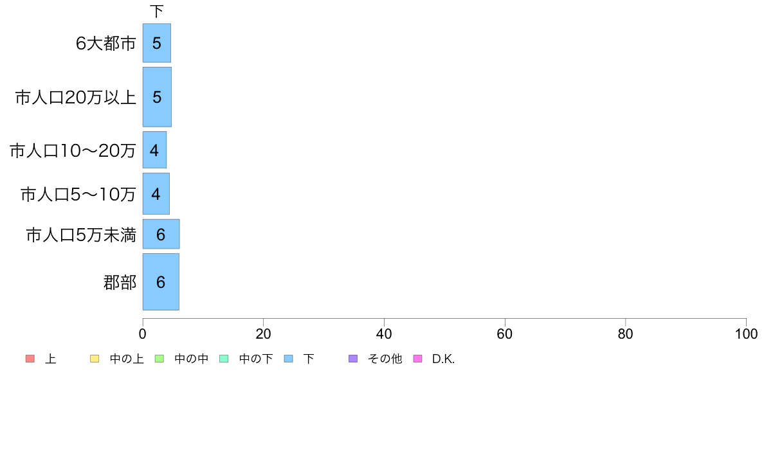Viewport: 764px width, 473px height.
Task: Select the 市人口5万未満 bar
Action: point(161,235)
